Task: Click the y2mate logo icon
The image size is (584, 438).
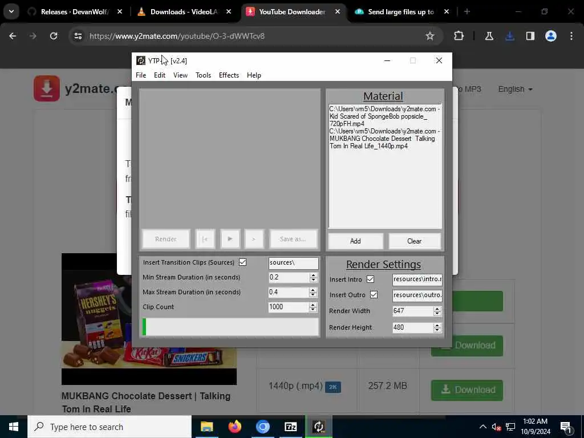Action: pyautogui.click(x=47, y=88)
